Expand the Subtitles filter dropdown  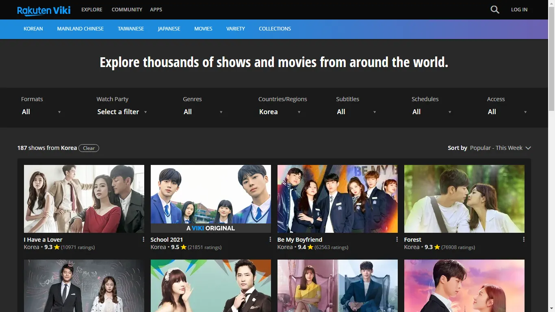click(356, 112)
